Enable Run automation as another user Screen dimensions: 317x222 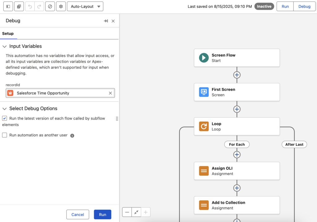point(4,135)
